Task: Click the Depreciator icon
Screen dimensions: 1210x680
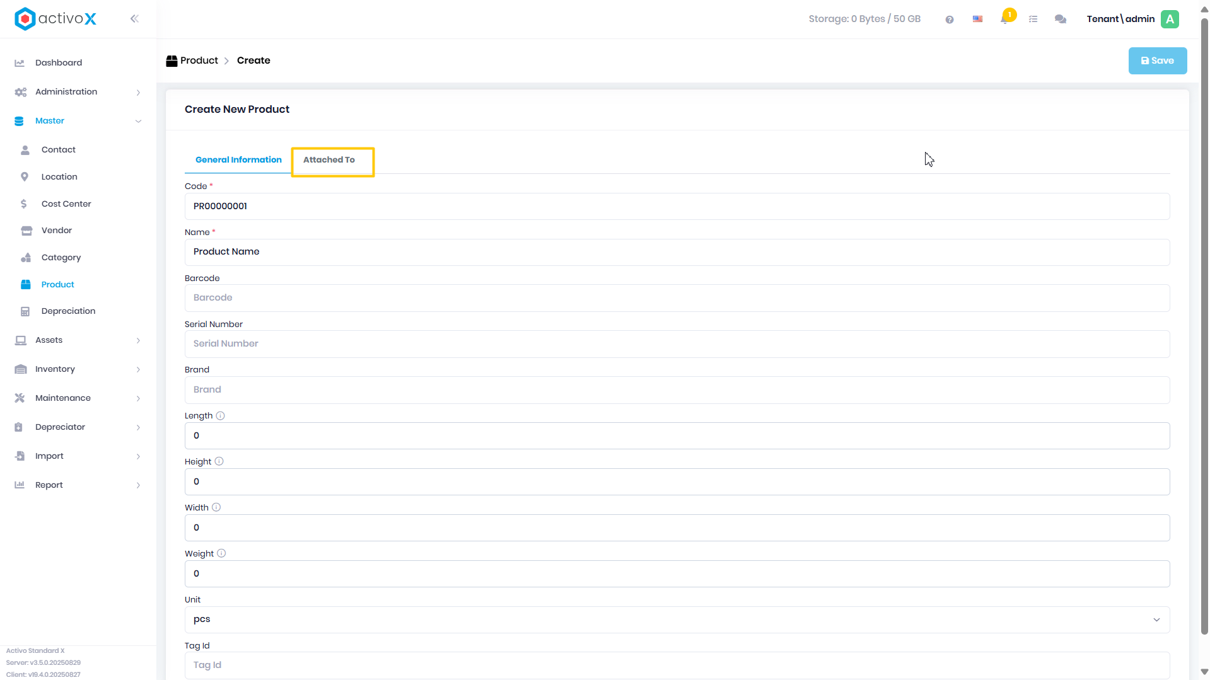Action: tap(19, 427)
